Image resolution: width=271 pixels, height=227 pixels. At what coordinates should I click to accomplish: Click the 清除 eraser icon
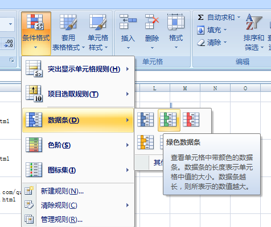(x=201, y=43)
